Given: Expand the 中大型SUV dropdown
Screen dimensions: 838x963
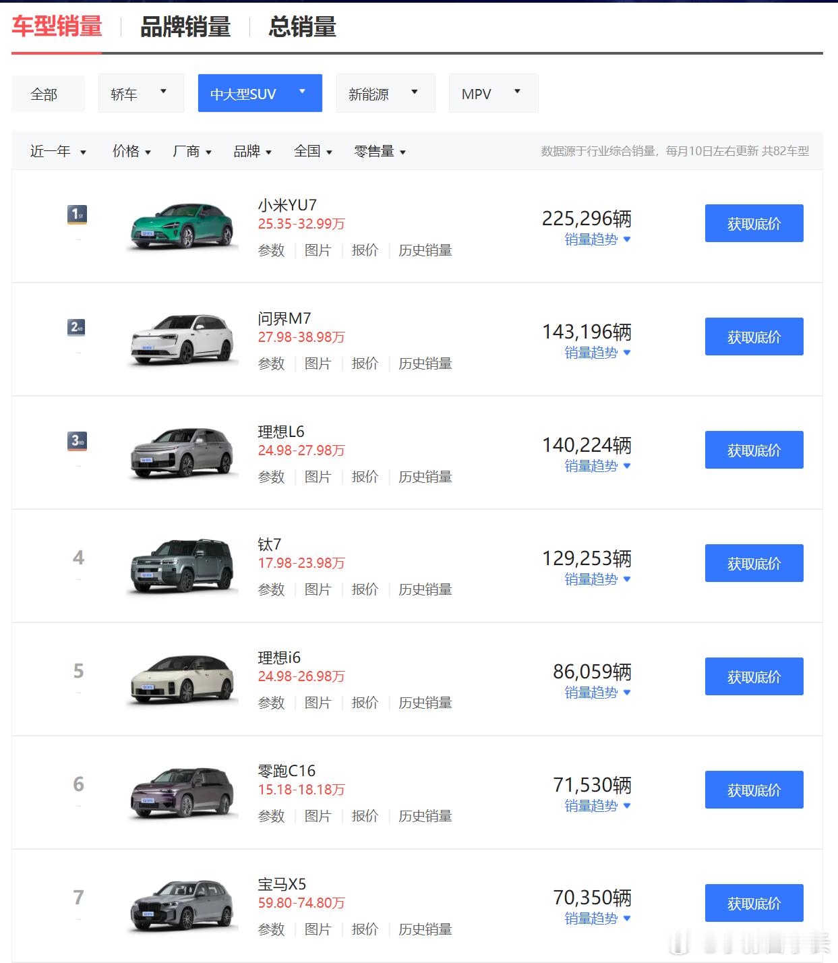Looking at the screenshot, I should pyautogui.click(x=260, y=93).
